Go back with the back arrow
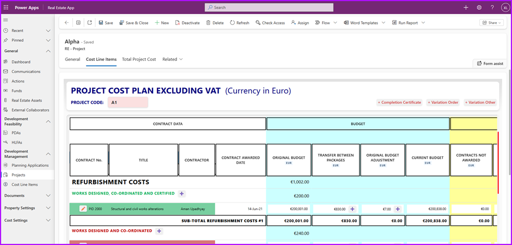Viewport: 512px width, 245px height. (x=66, y=23)
